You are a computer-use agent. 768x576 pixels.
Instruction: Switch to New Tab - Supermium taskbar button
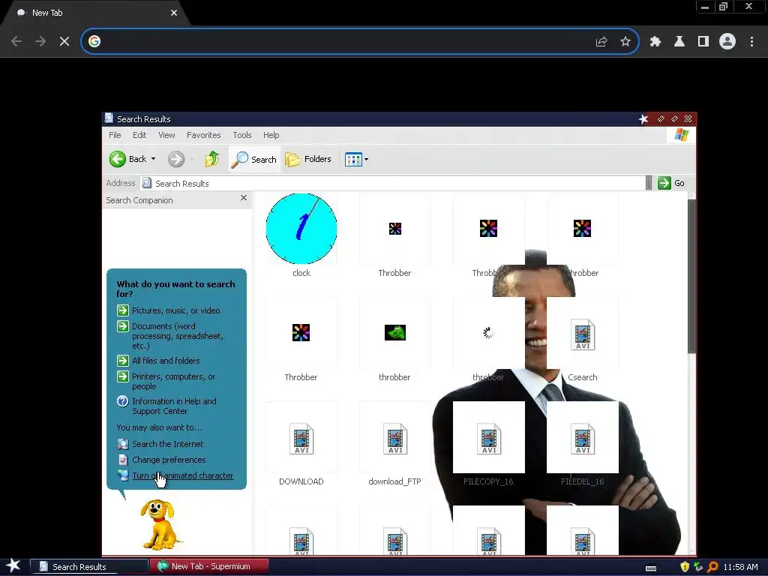pos(209,566)
